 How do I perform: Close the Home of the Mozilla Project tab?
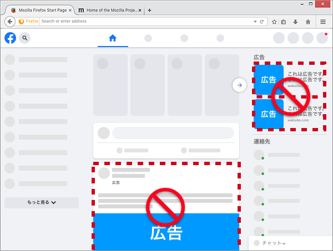tap(140, 10)
